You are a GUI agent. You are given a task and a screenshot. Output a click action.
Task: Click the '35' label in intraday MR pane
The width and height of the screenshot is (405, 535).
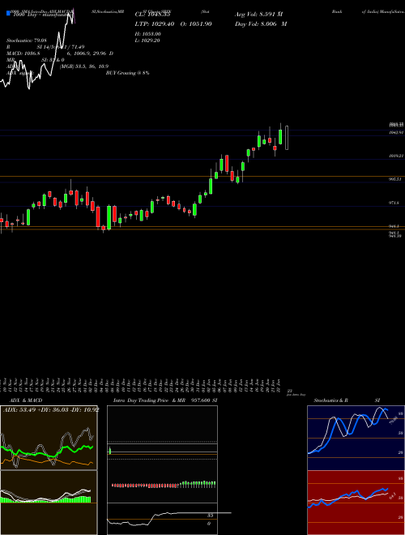pos(210,516)
